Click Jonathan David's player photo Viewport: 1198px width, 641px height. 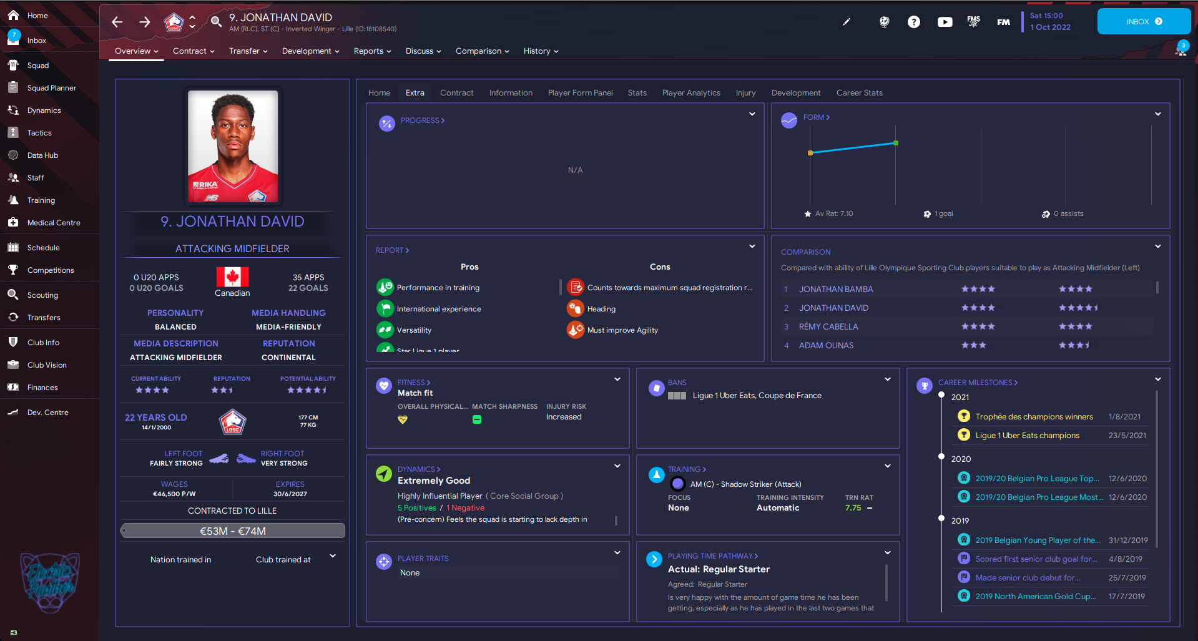pyautogui.click(x=233, y=146)
